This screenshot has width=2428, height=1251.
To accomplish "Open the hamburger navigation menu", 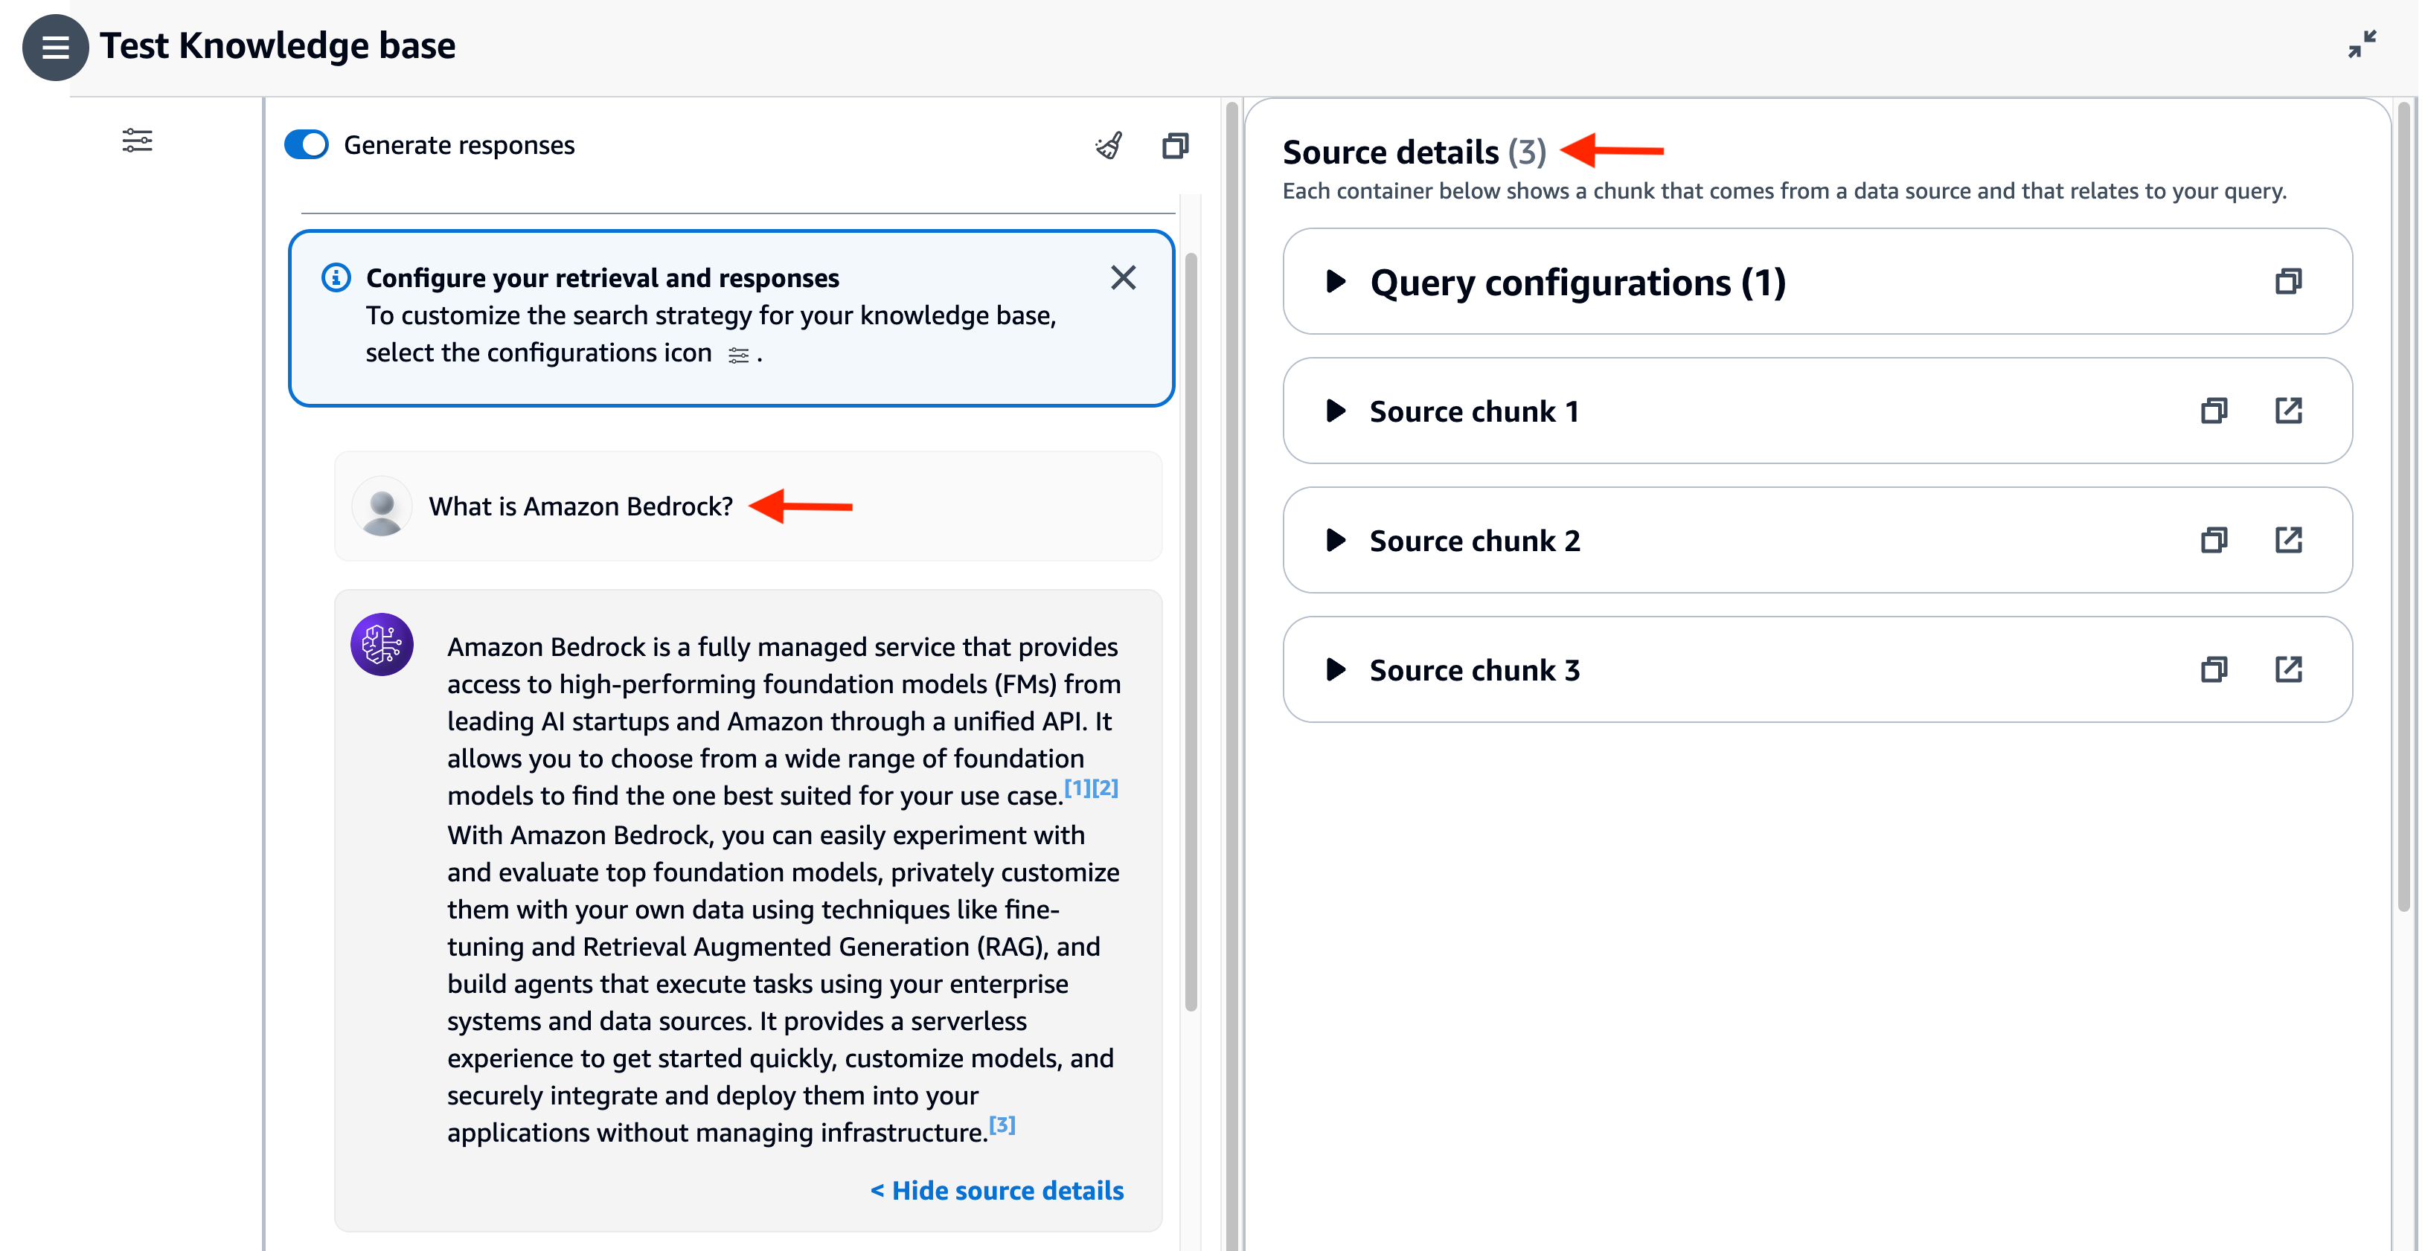I will pos(54,47).
